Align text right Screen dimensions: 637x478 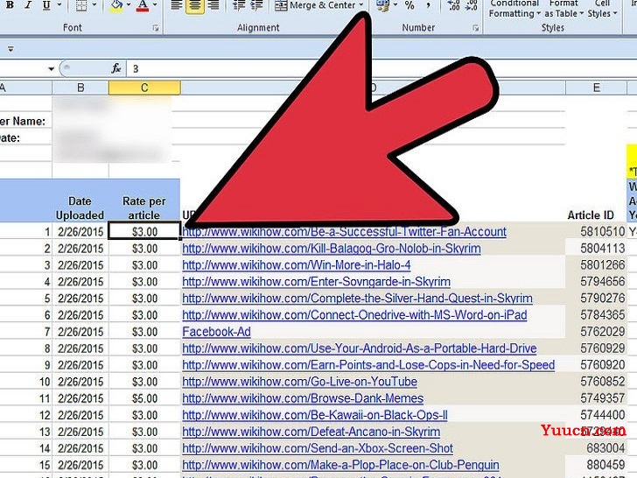tap(213, 5)
